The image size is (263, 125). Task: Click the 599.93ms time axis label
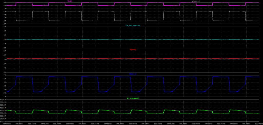[x=171, y=123]
